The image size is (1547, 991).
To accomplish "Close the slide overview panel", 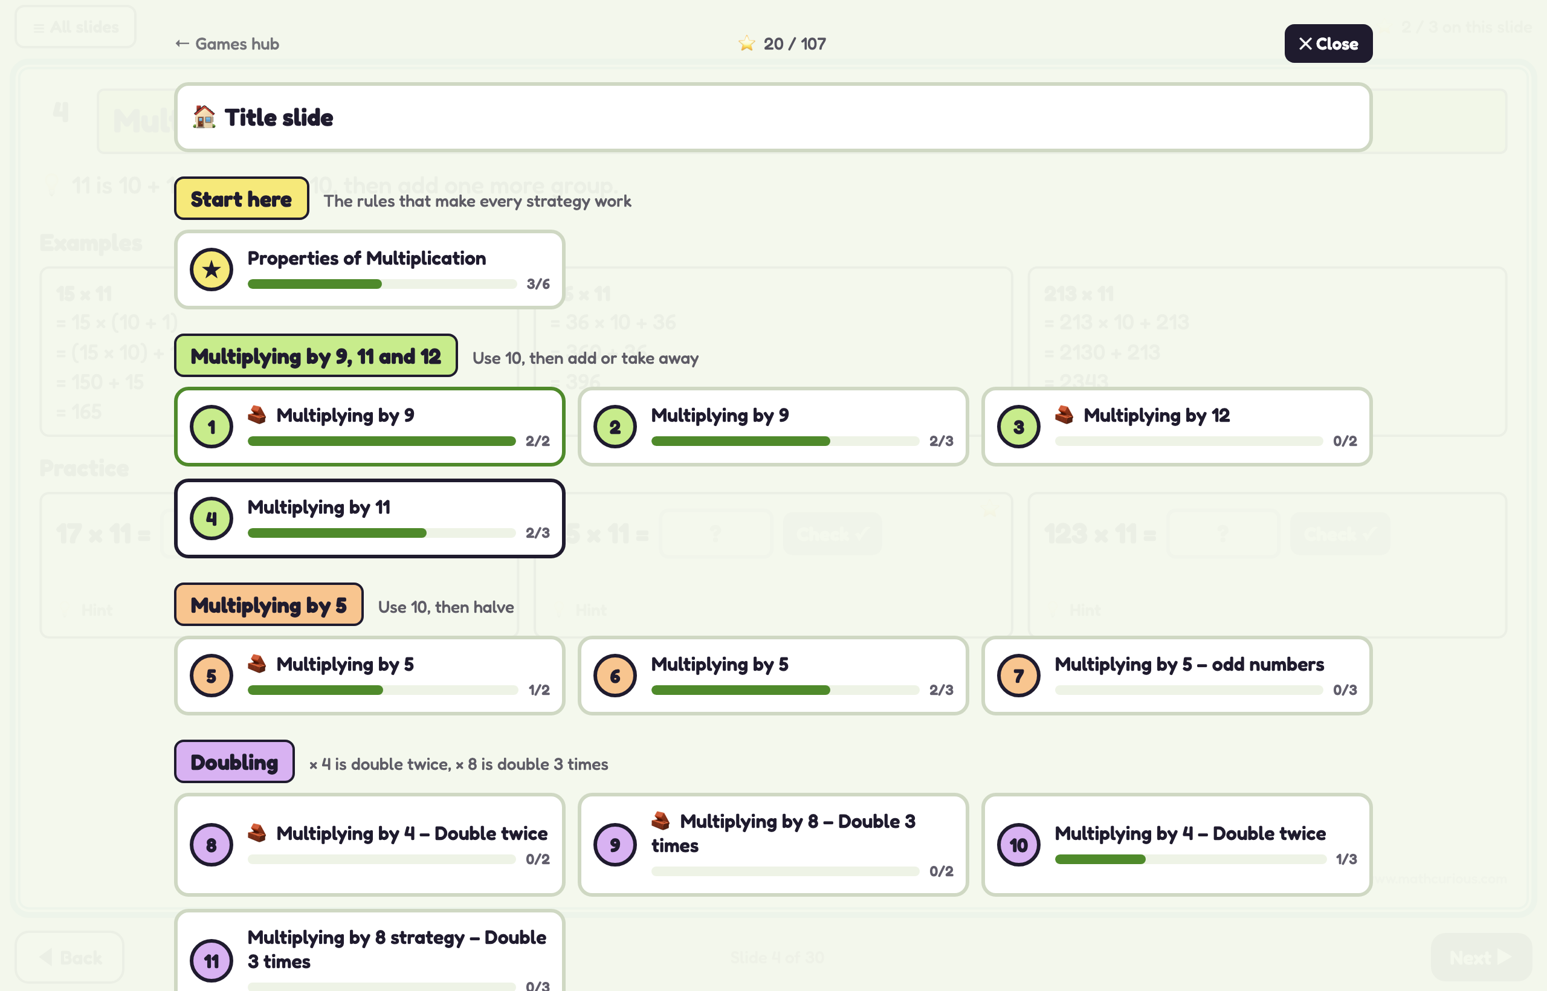I will [x=1328, y=44].
